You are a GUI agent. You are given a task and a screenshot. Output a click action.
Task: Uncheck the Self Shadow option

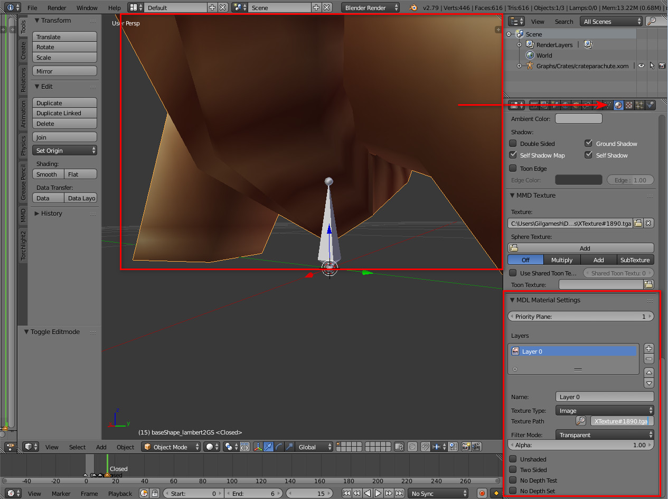coord(588,155)
